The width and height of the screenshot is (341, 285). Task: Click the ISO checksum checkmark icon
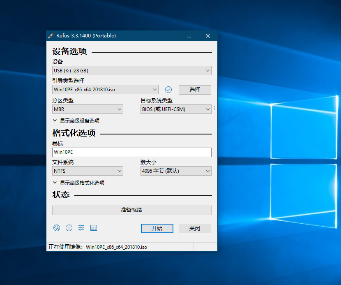(x=168, y=90)
